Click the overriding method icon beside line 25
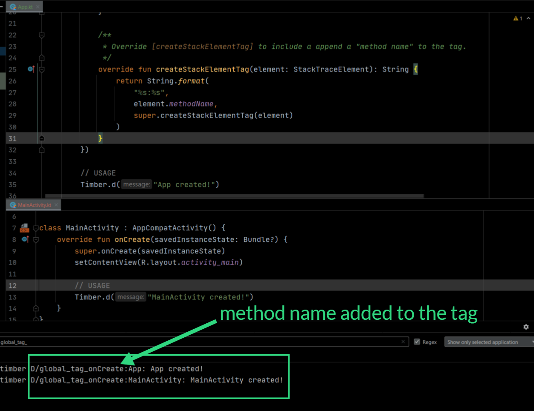This screenshot has width=534, height=411. click(30, 69)
